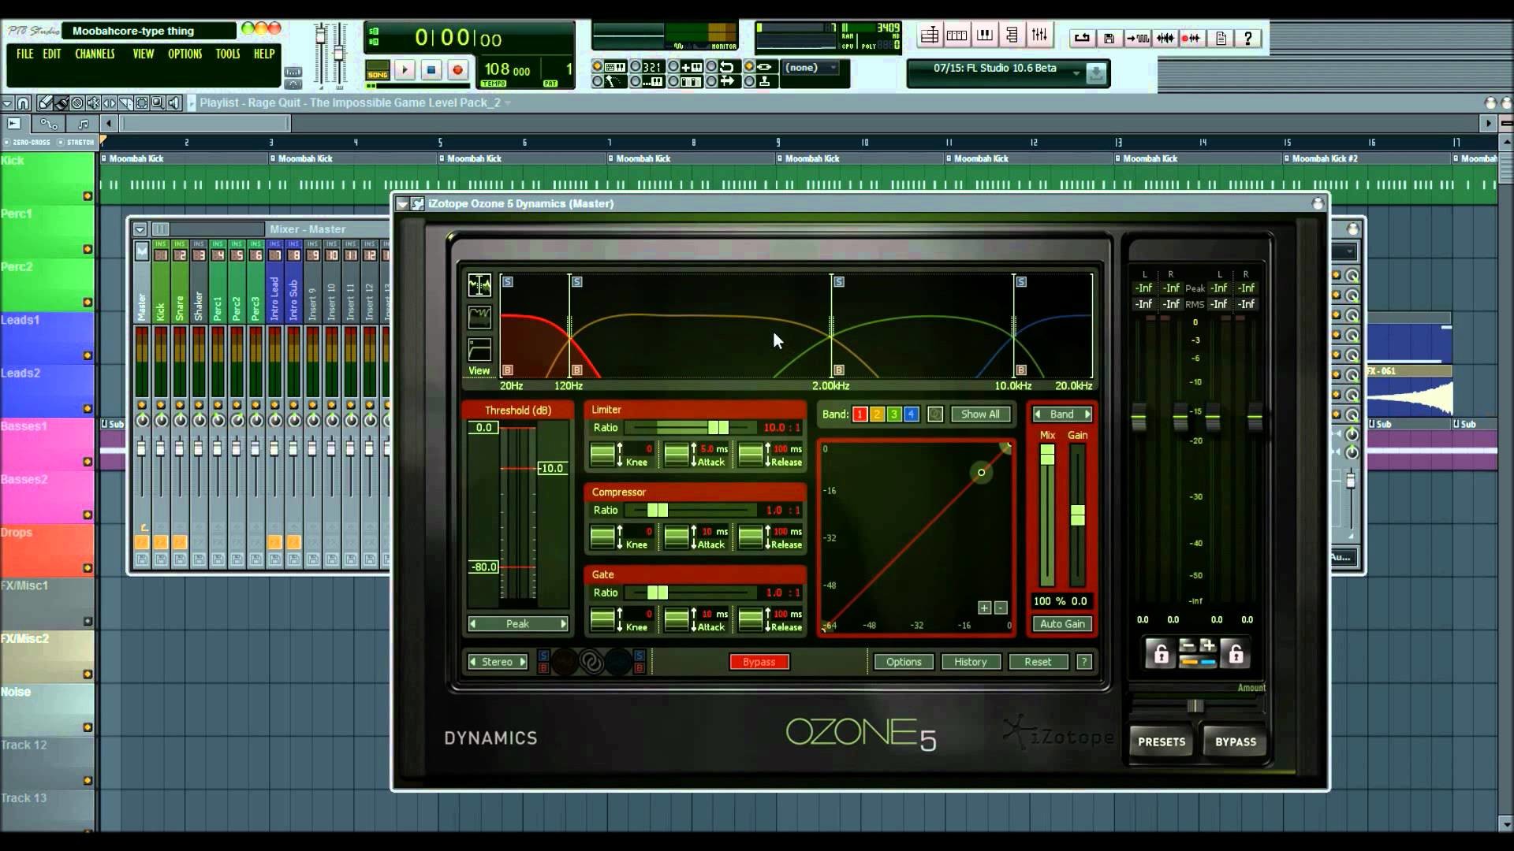Click the Compressor Ratio slider

[x=692, y=511]
